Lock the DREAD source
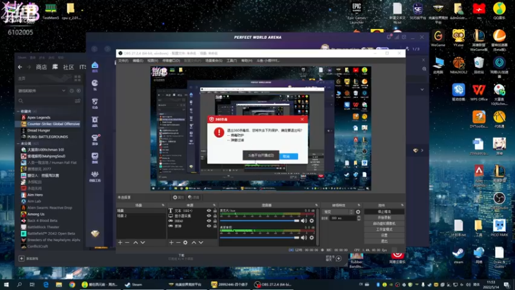 [x=215, y=221]
